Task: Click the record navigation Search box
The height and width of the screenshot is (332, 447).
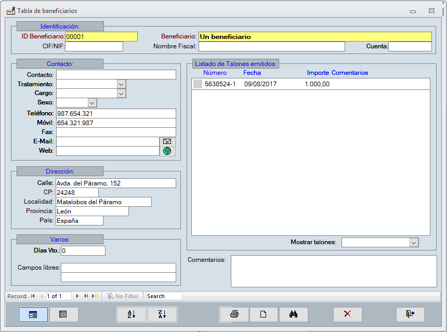Action: (163, 296)
